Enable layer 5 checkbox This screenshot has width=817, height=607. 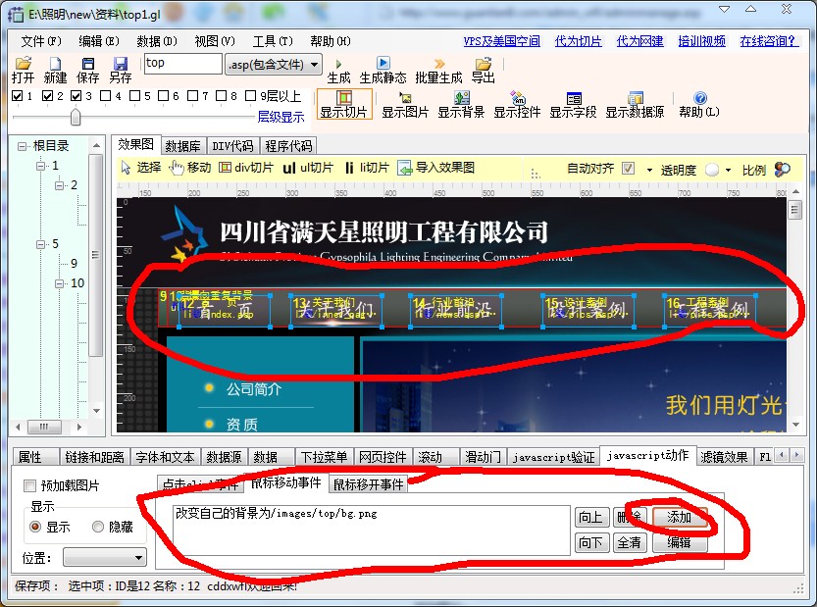134,96
